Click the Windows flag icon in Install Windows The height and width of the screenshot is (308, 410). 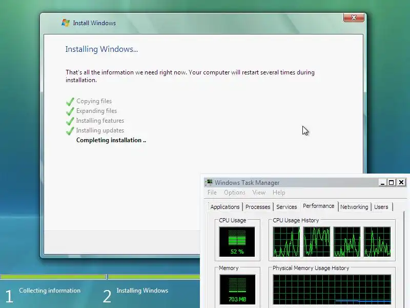[66, 23]
